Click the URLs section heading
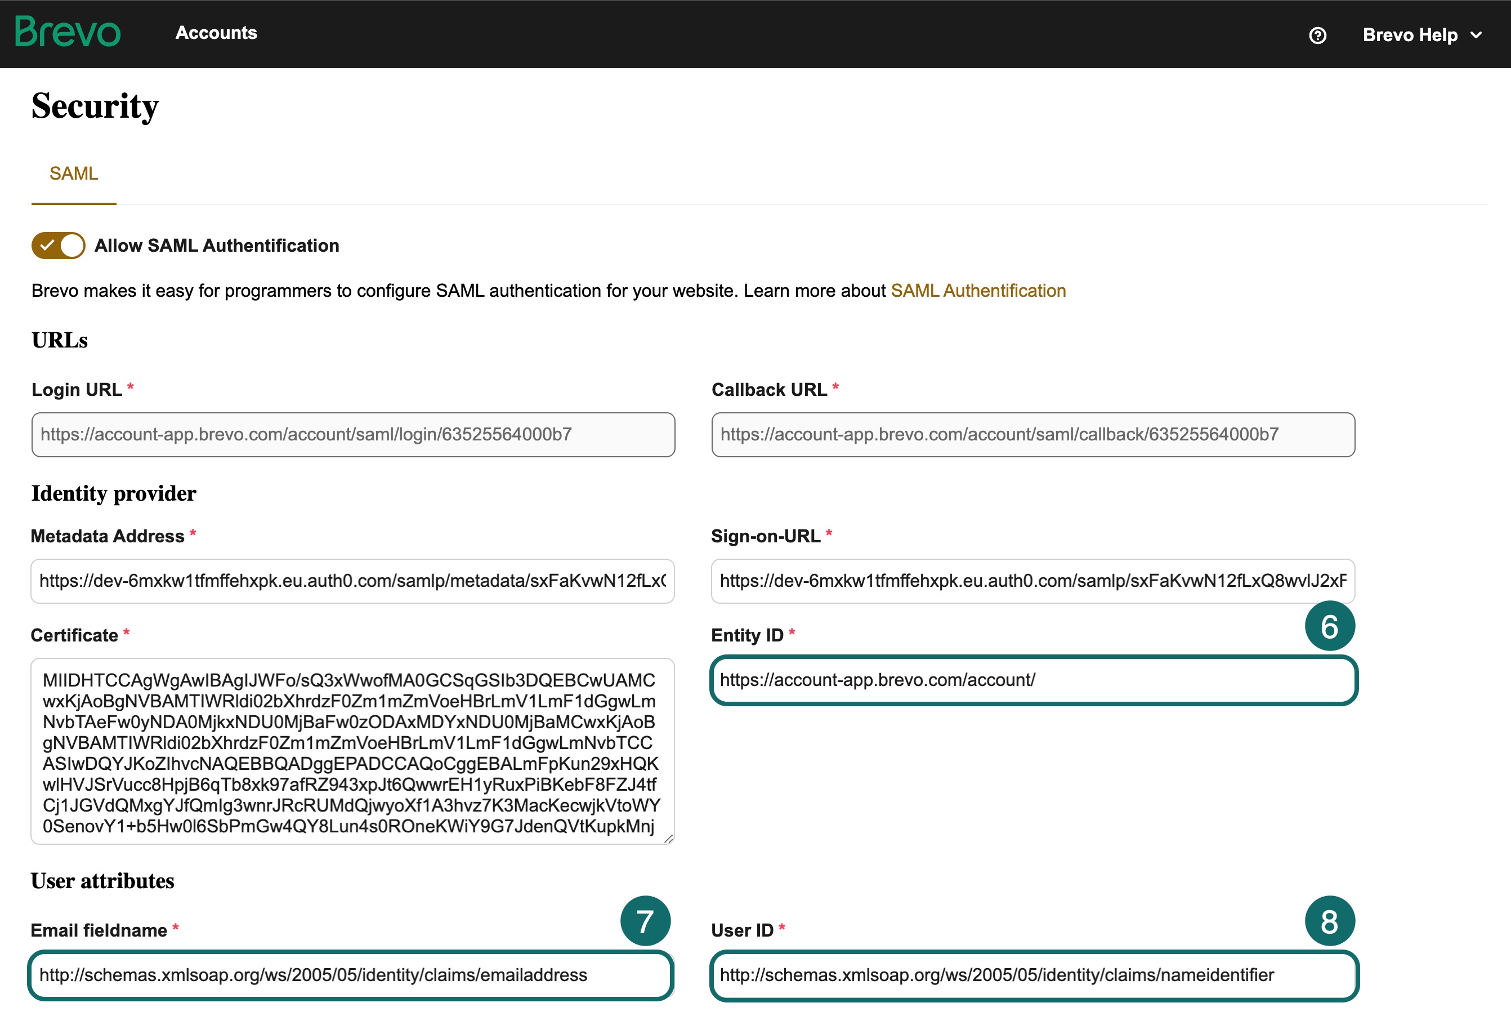 pyautogui.click(x=60, y=340)
